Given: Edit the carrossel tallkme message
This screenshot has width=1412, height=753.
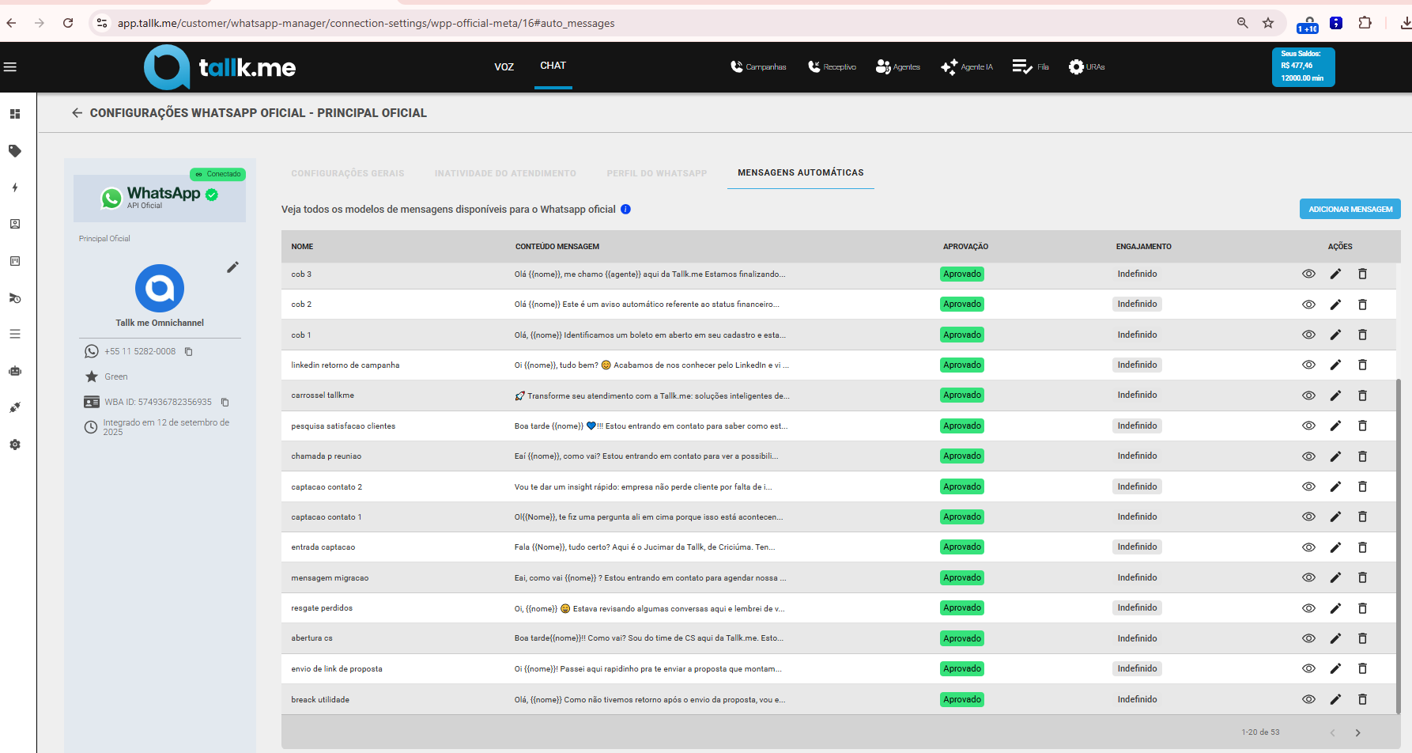Looking at the screenshot, I should point(1335,395).
